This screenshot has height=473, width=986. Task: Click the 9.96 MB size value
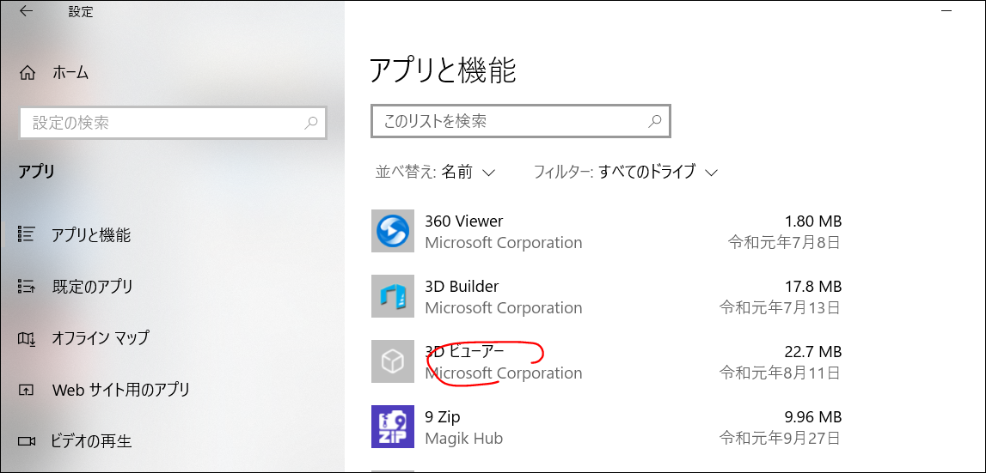(x=812, y=417)
